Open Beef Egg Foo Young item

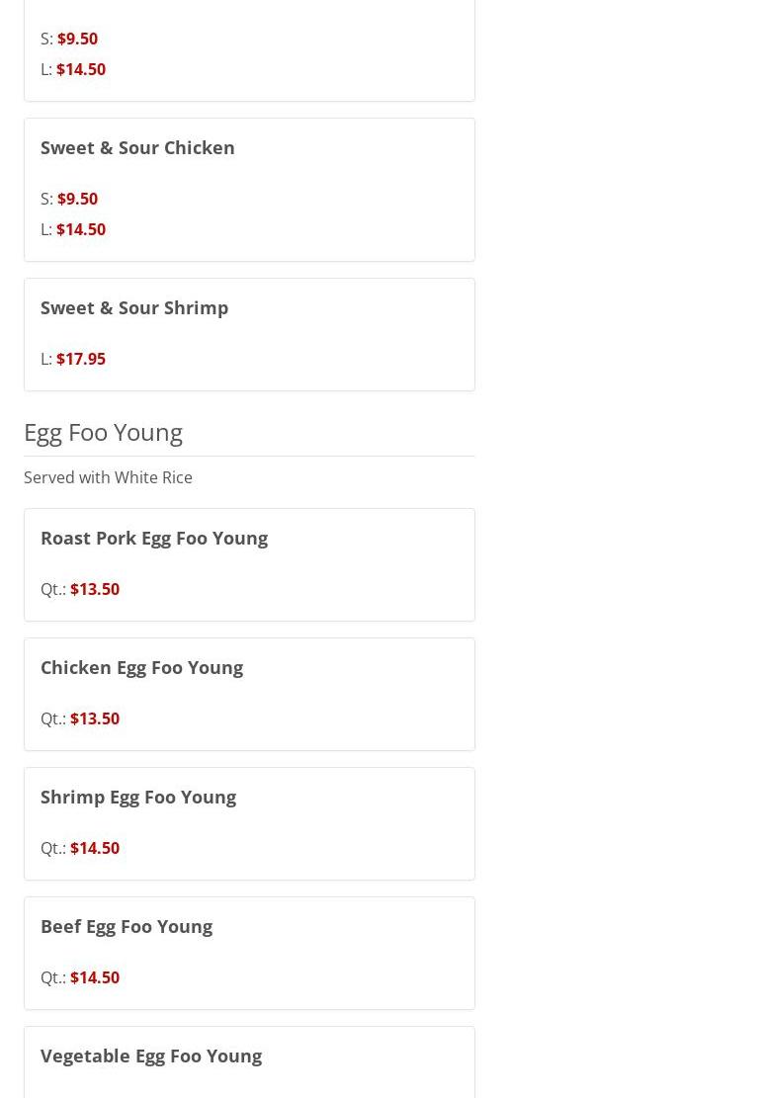pos(127,926)
